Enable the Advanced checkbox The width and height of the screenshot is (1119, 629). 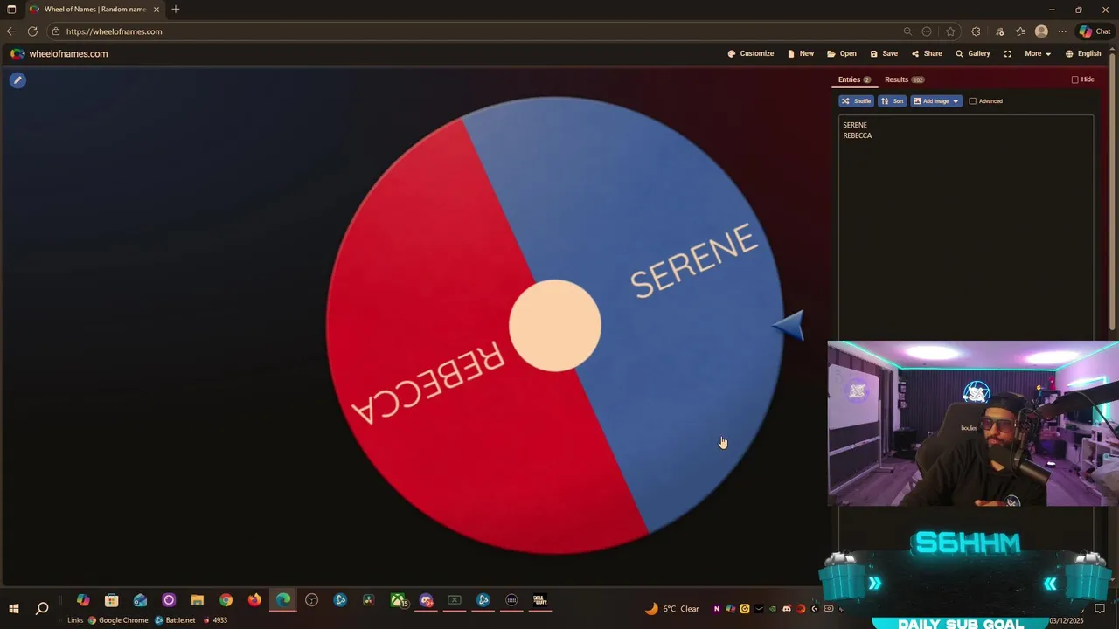click(x=972, y=101)
